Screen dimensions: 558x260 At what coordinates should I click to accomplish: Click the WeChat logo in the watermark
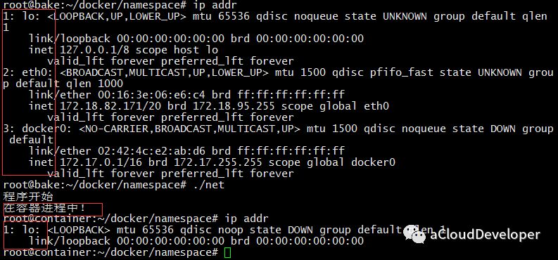[x=415, y=234]
